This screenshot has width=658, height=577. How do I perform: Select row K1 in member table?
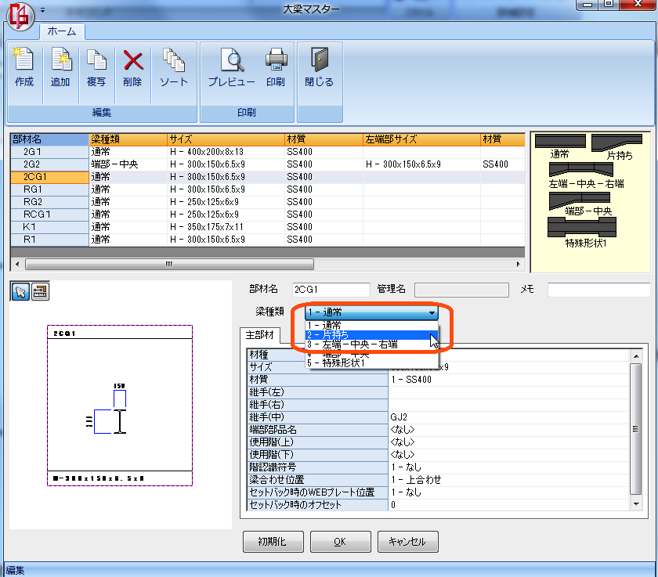[x=268, y=227]
